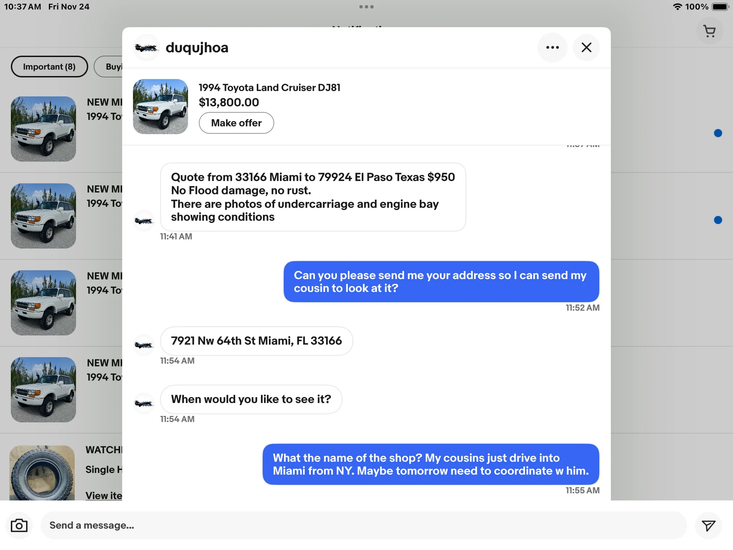
Task: Open the tire watchlist notification thumbnail
Action: (42, 474)
